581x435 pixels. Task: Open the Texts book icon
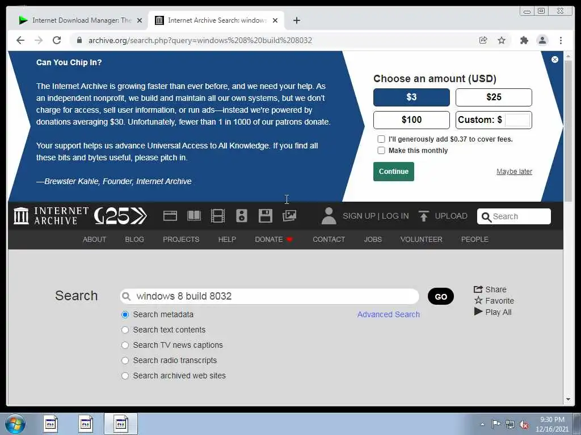[194, 216]
